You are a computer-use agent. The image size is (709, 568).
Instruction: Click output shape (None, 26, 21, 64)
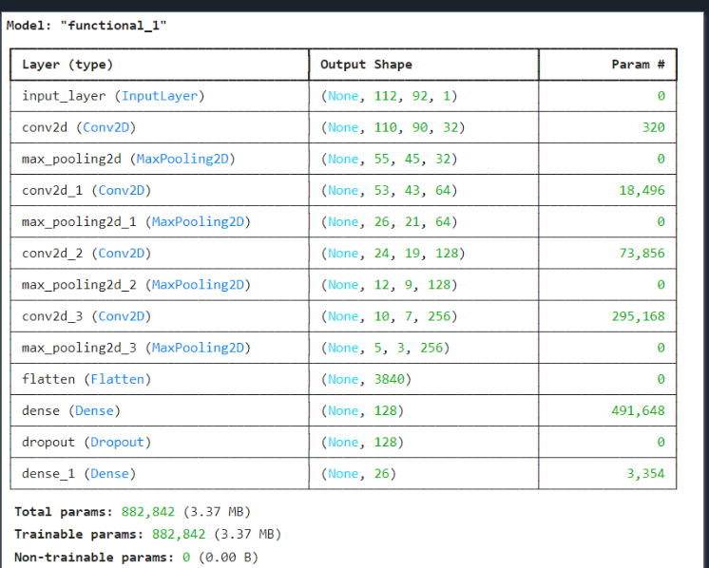(x=389, y=222)
